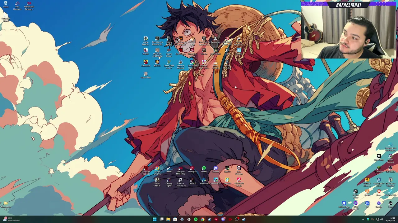398x223 pixels.
Task: Select the Fortnite desktop icon
Action: [x=239, y=52]
